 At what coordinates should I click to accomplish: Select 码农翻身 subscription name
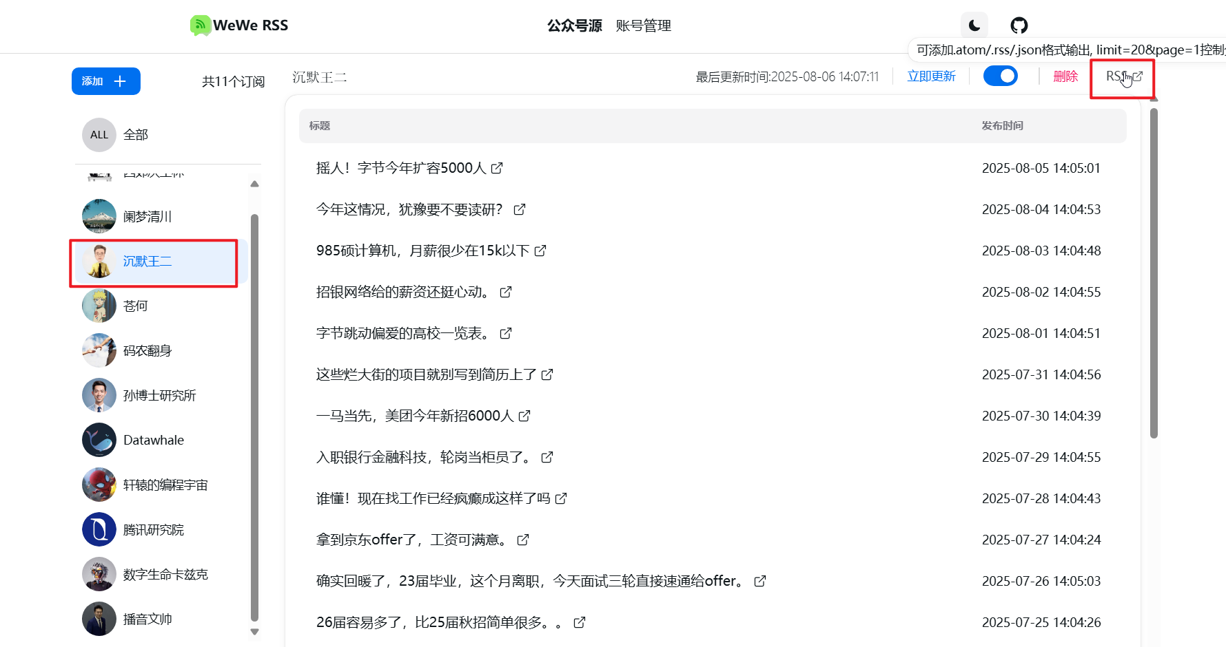pyautogui.click(x=147, y=350)
